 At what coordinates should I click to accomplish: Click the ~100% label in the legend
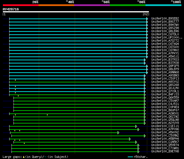pos(176,2)
